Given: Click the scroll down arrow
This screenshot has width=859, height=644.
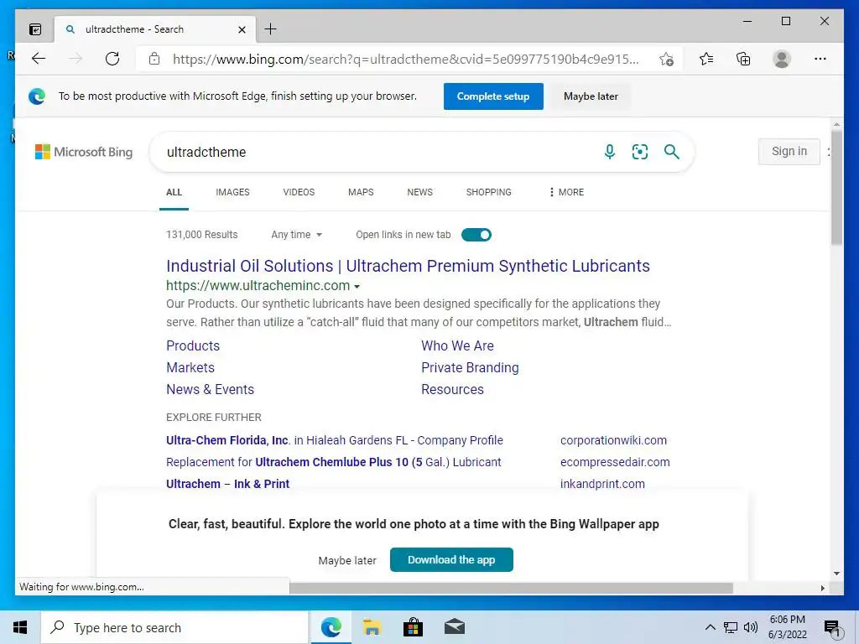Looking at the screenshot, I should tap(836, 574).
